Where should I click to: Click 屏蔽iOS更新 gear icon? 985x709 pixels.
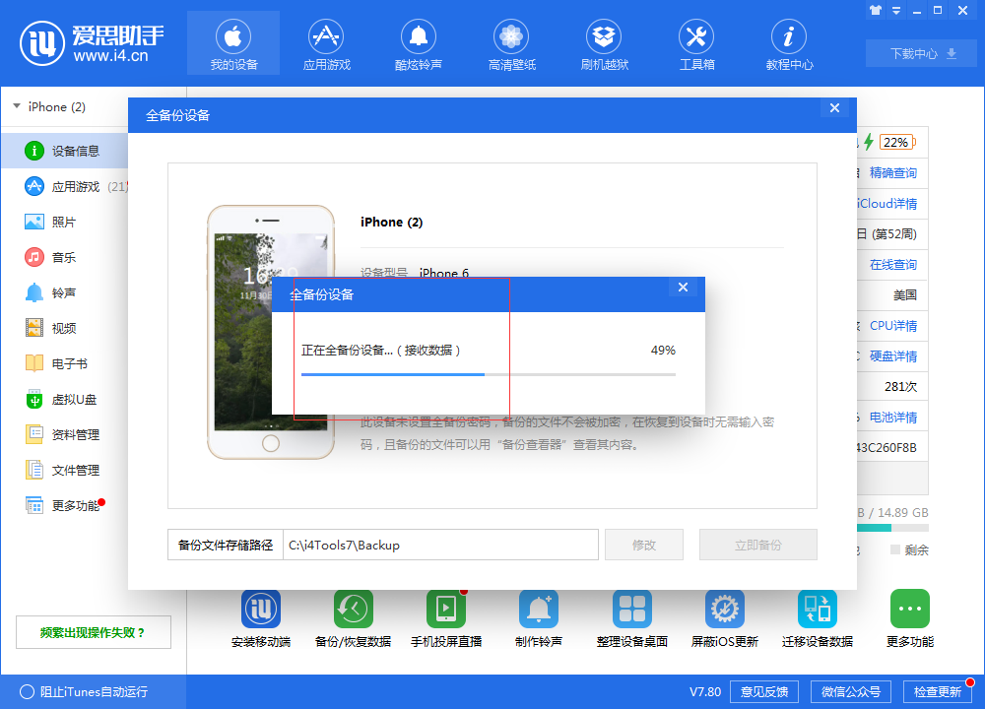point(724,609)
